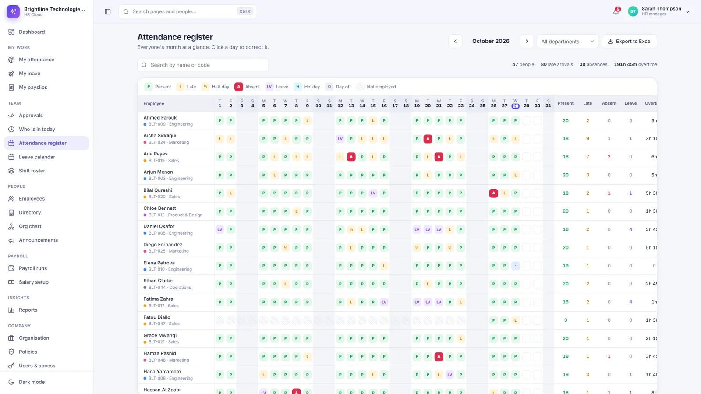Screen dimensions: 701x394
Task: Click the Organisation building icon
Action: [11, 338]
